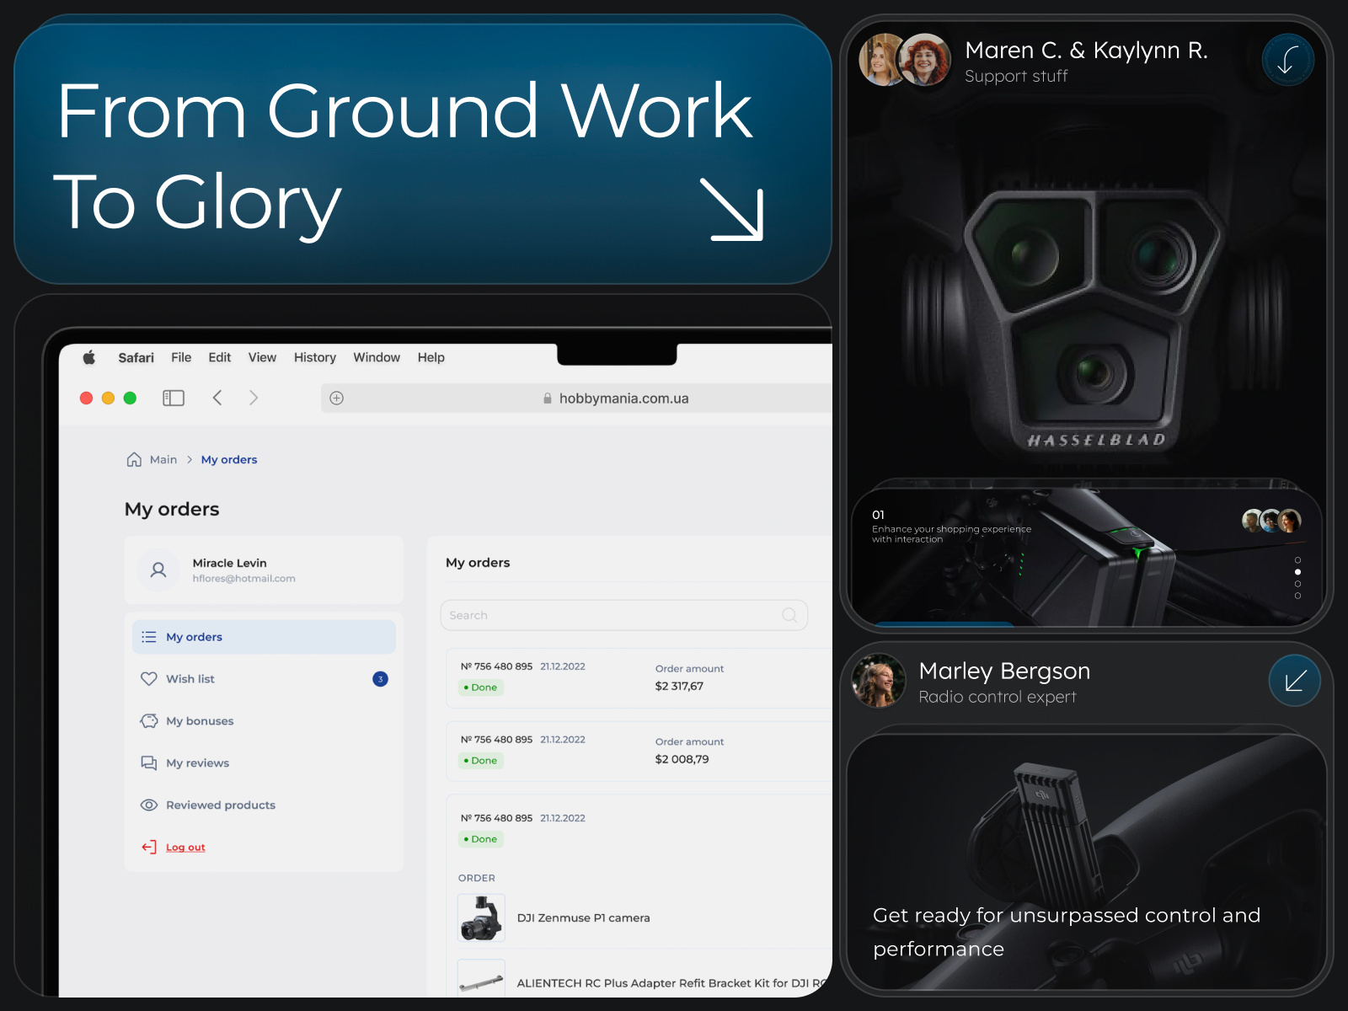Screen dimensions: 1348x1011
Task: Click the red Log out arrow icon
Action: [149, 847]
